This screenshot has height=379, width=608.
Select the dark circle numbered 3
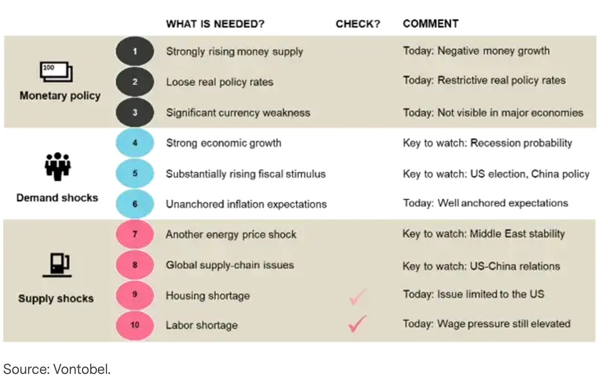point(135,112)
